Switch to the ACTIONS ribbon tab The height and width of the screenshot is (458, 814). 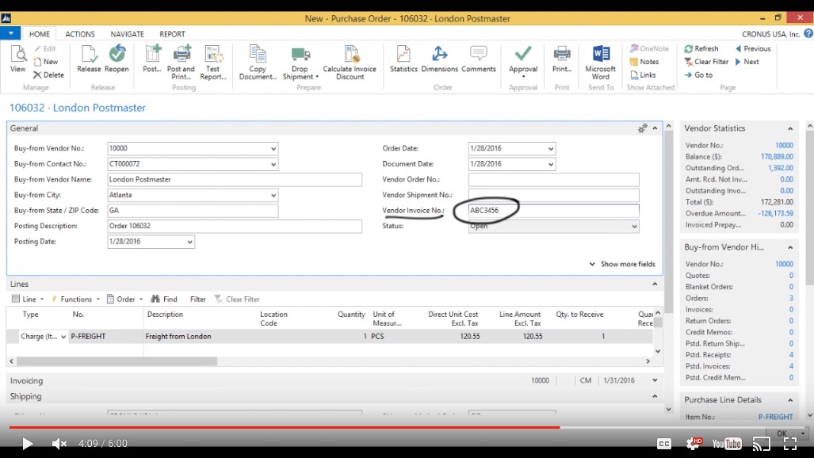[x=80, y=34]
